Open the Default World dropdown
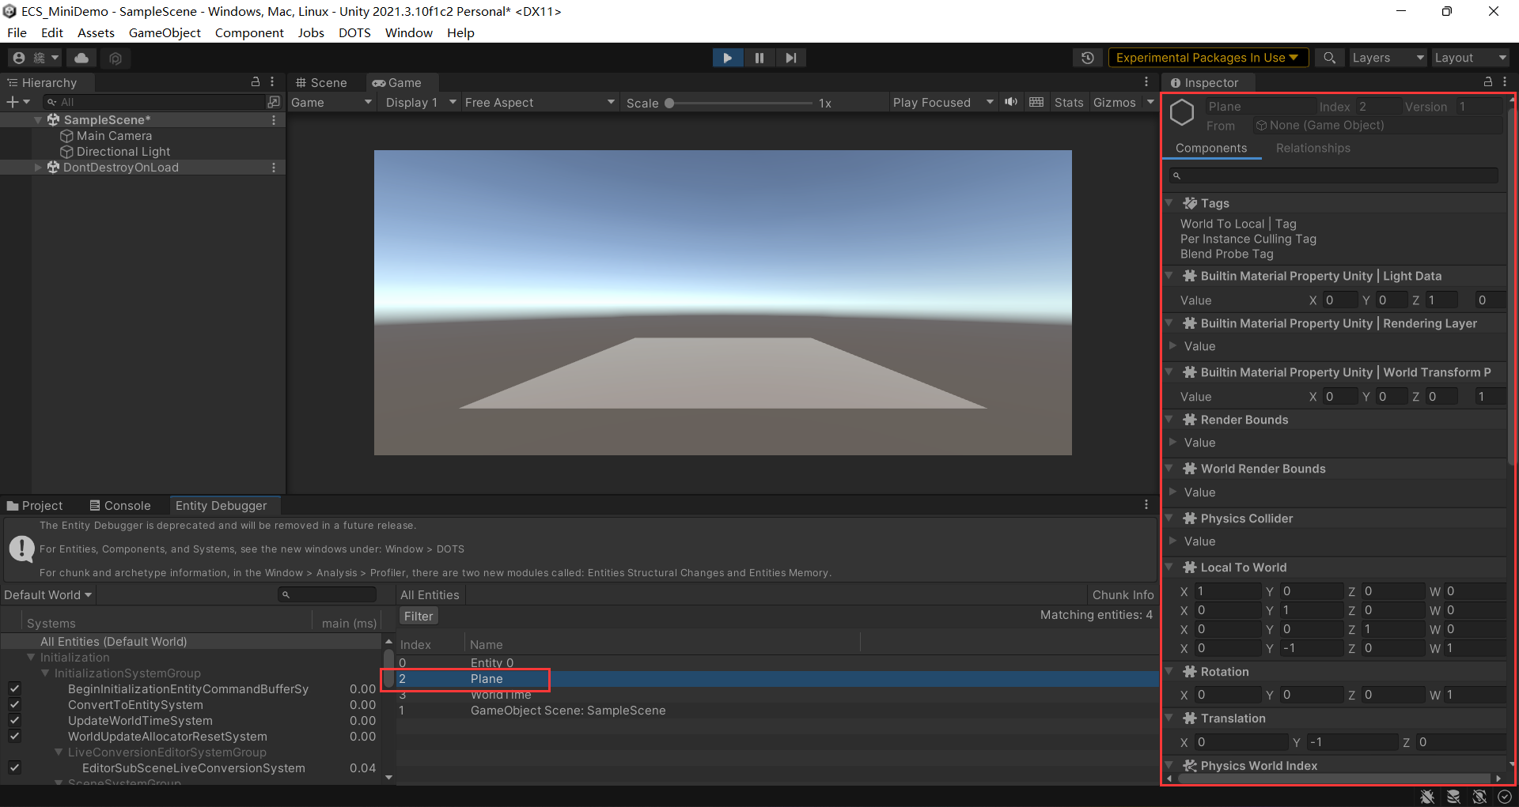Viewport: 1519px width, 807px height. 48,595
